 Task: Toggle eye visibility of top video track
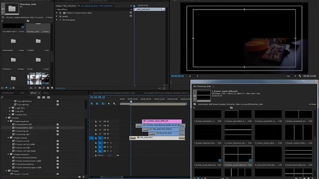pyautogui.click(x=108, y=121)
